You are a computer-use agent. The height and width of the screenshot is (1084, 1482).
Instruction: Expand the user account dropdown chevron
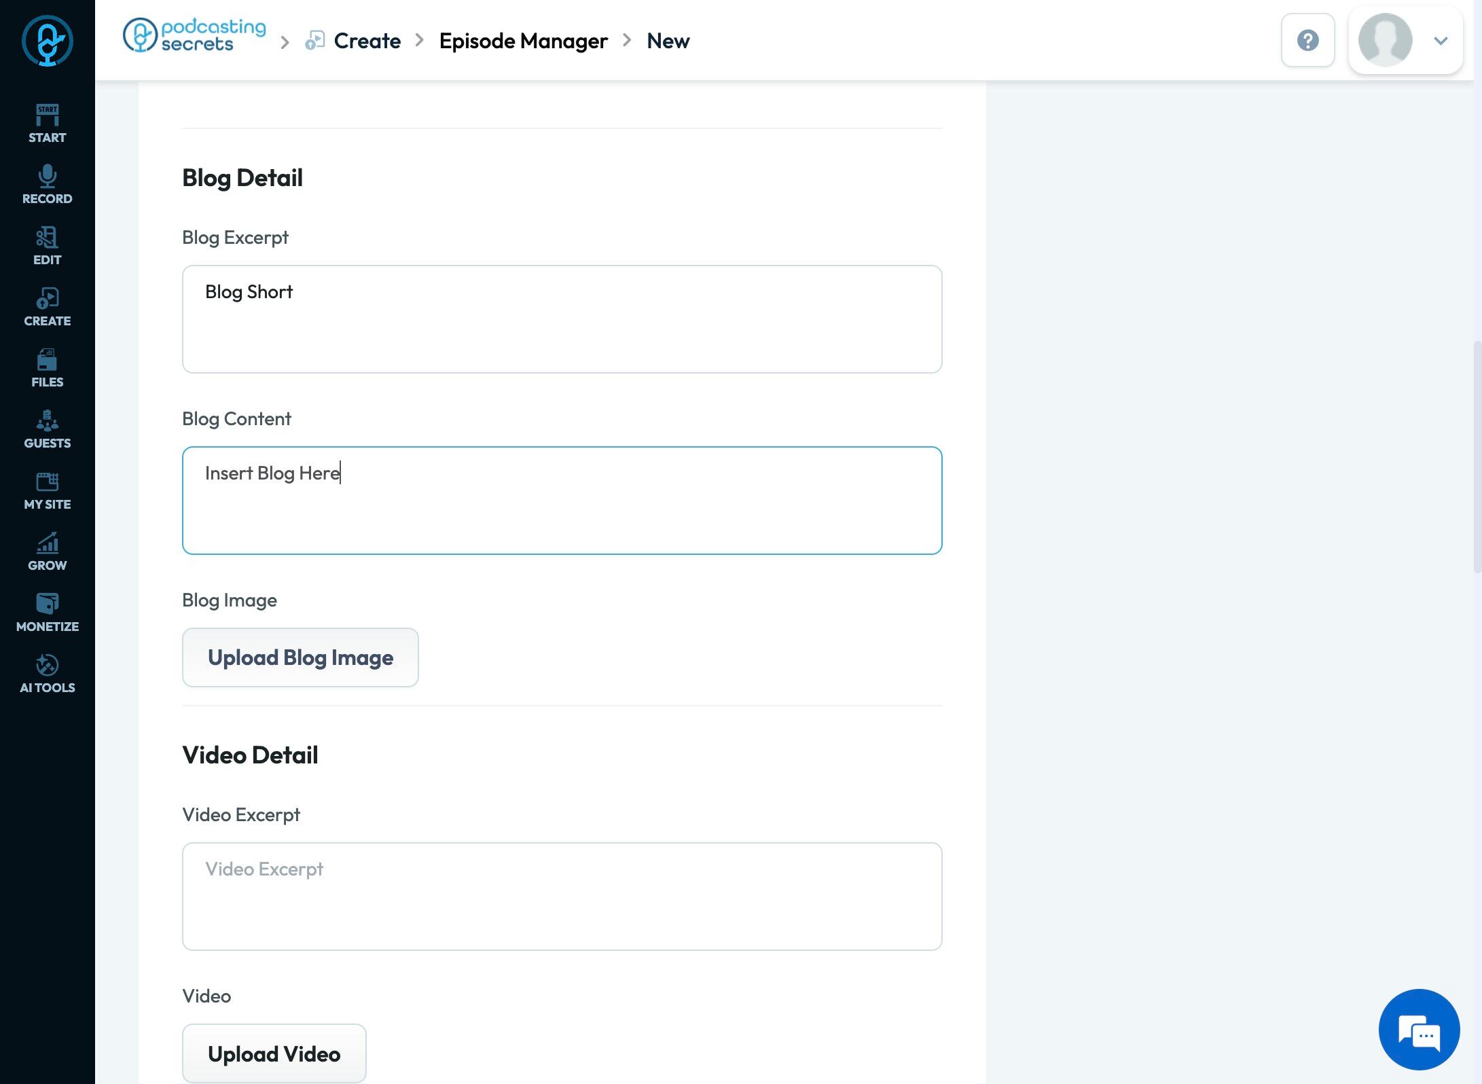click(1441, 41)
